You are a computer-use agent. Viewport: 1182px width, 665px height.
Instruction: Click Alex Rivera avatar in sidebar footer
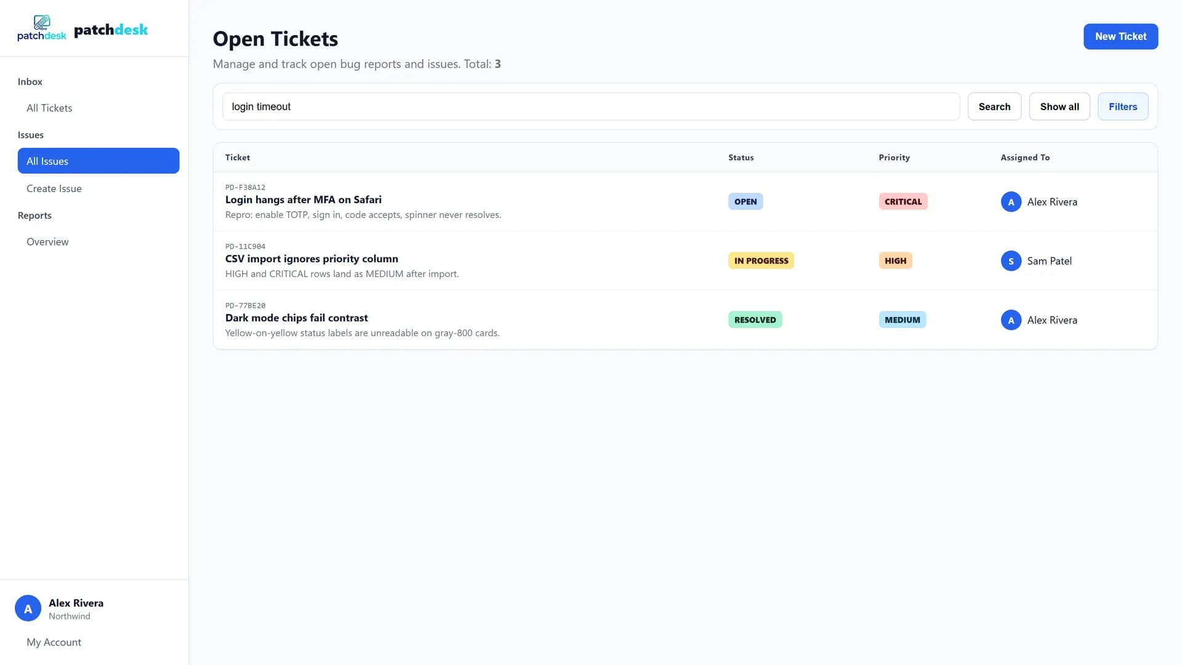click(28, 608)
